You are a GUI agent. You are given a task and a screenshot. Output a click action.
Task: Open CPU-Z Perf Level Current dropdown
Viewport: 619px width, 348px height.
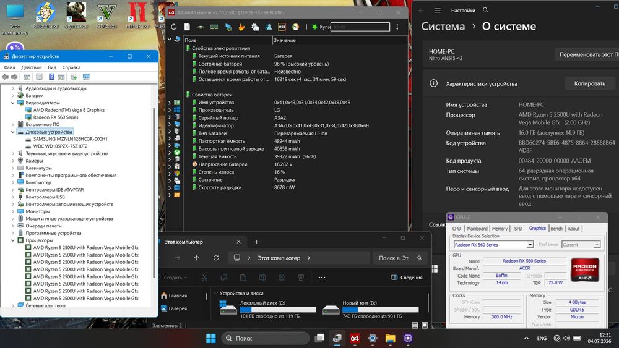click(597, 245)
